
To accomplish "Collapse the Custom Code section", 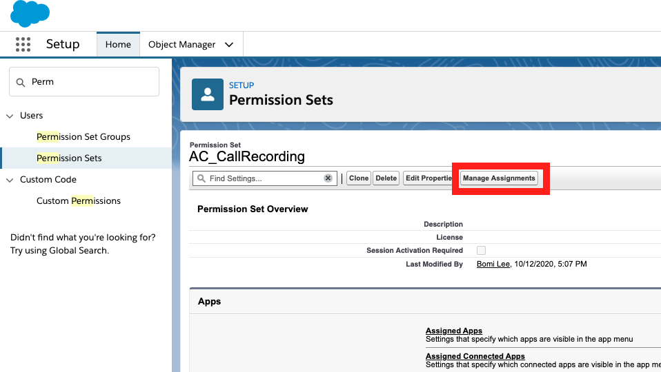I will pyautogui.click(x=10, y=180).
